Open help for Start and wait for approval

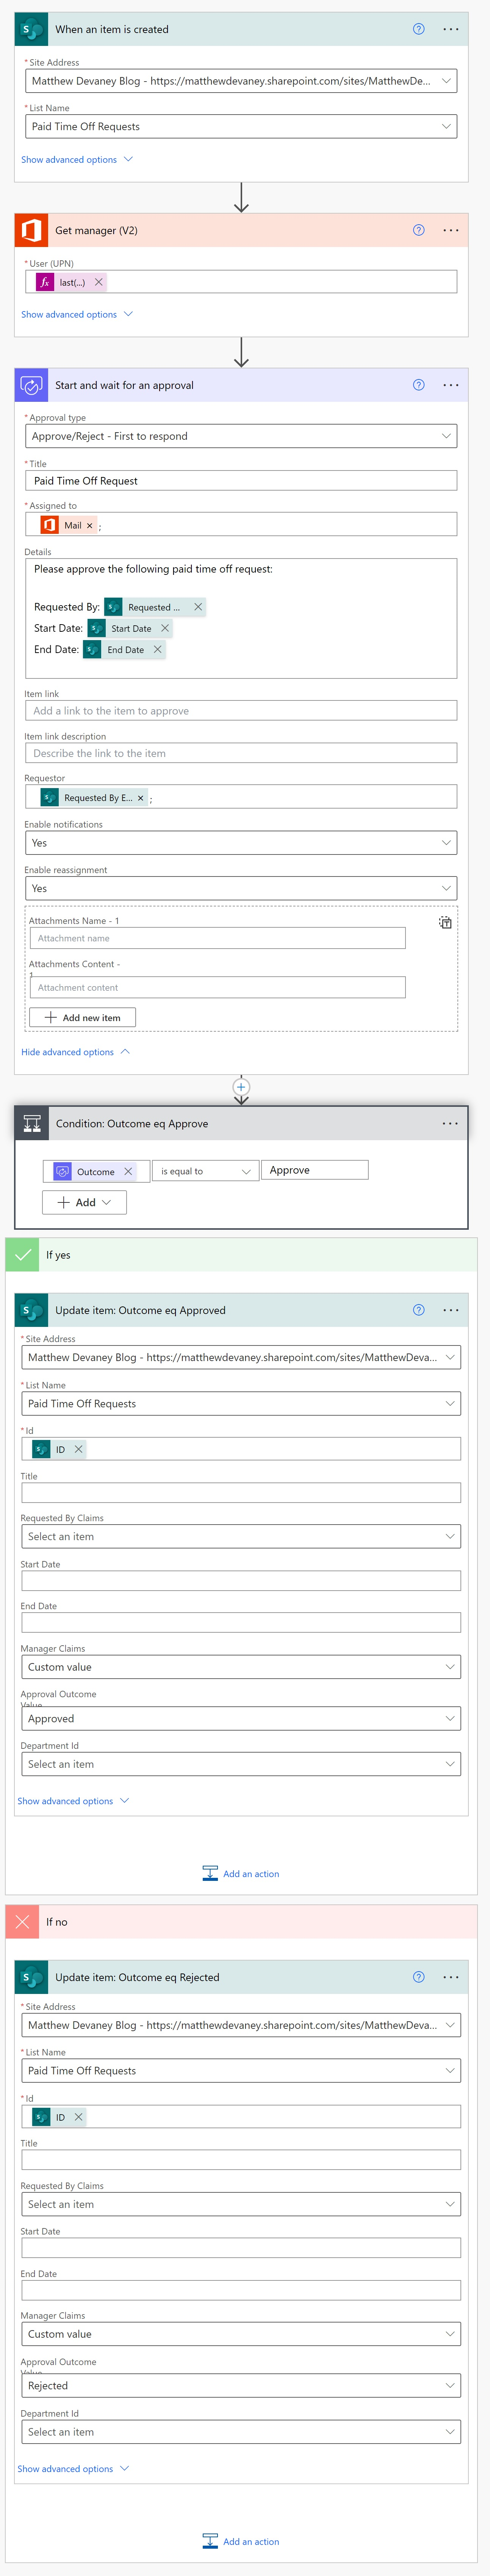pos(418,385)
